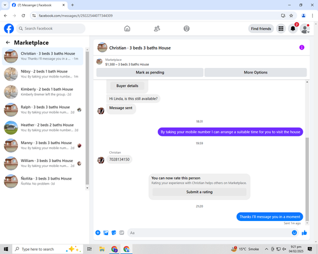Submit a rating for Christian
This screenshot has width=318, height=254.
pos(199,192)
